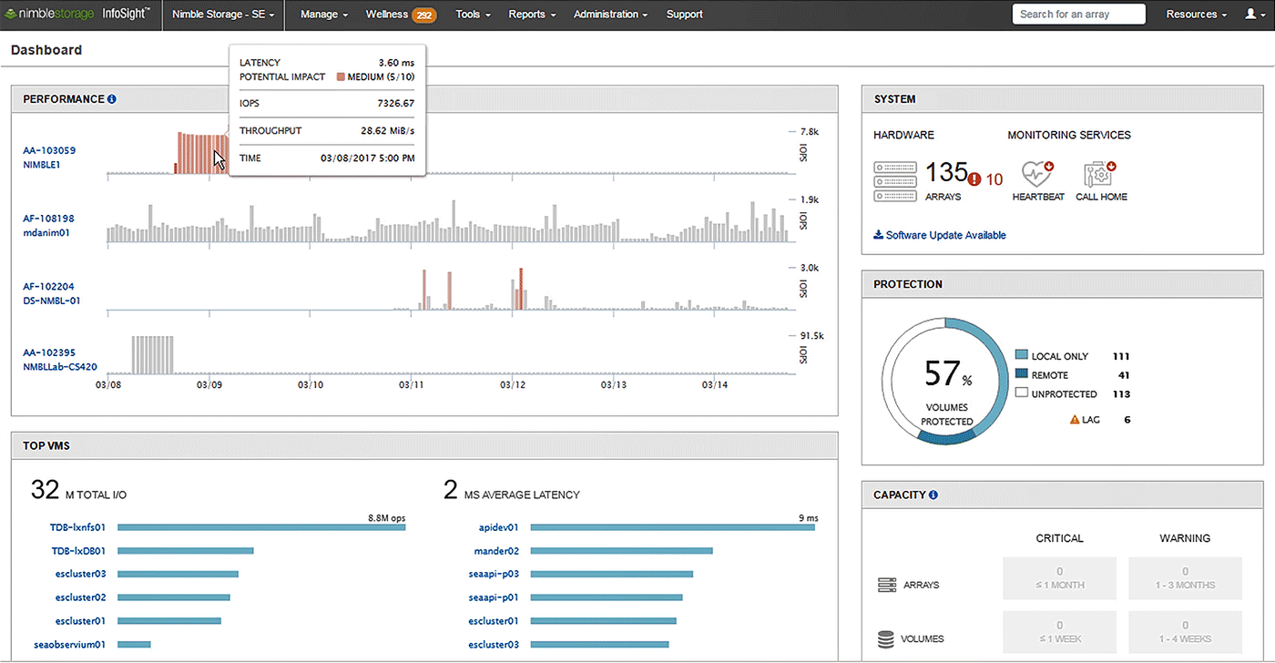Click the 03/11 date on the time axis

[412, 385]
